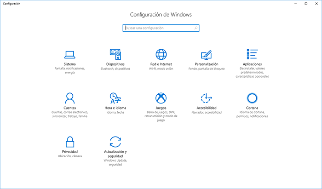Screen dimensions: 322x189
Task: Open the Accesibilidad dashed clock icon
Action: click(207, 98)
